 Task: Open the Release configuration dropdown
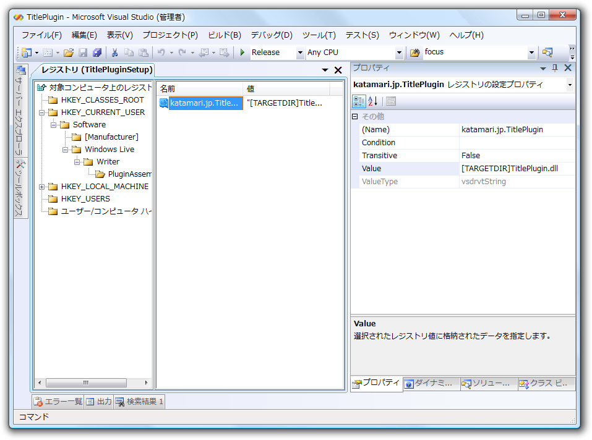(300, 53)
